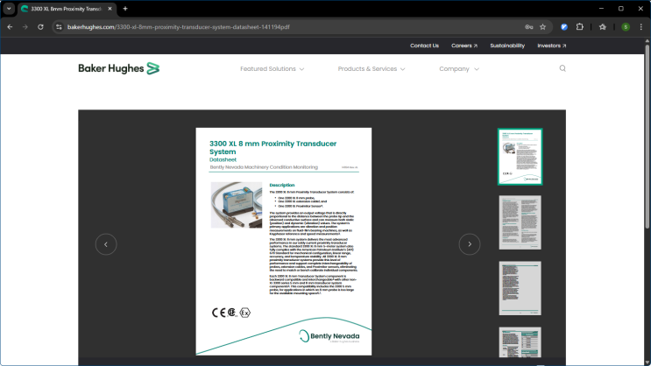Go back using the browser back arrow
Viewport: 651px width, 366px height.
pos(10,27)
